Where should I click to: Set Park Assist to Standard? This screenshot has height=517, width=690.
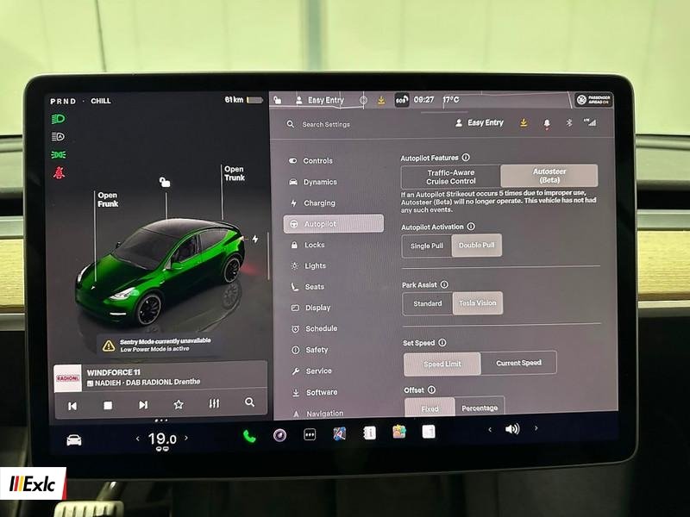point(427,304)
